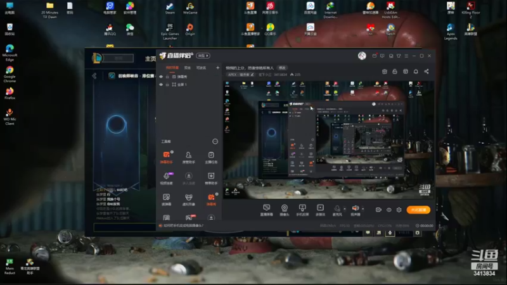This screenshot has width=507, height=285.
Task: Open WO Mic Client desktop icon
Action: click(x=10, y=117)
